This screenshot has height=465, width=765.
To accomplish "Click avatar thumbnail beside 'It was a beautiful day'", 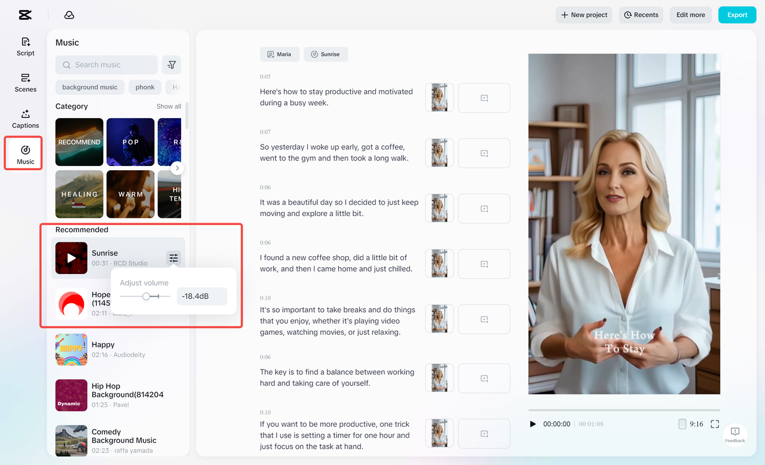I will point(439,208).
